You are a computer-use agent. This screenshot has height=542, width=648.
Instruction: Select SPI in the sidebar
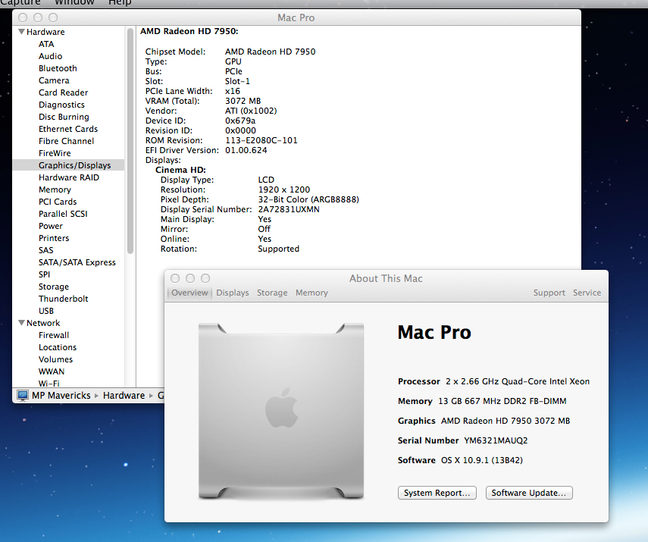point(44,274)
